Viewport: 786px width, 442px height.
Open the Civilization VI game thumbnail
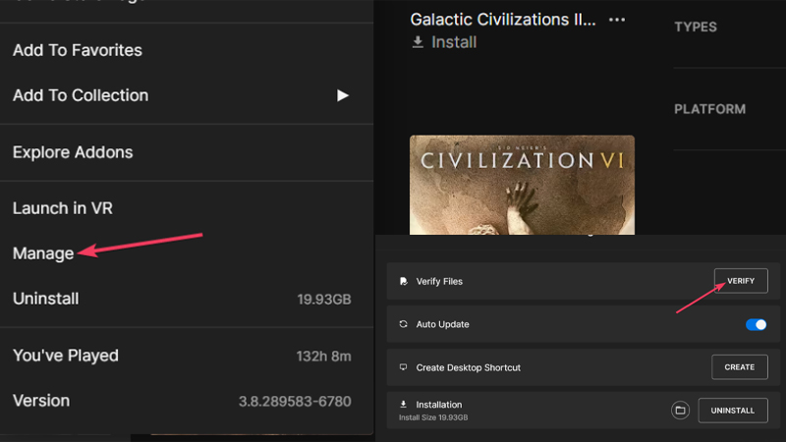pyautogui.click(x=522, y=185)
